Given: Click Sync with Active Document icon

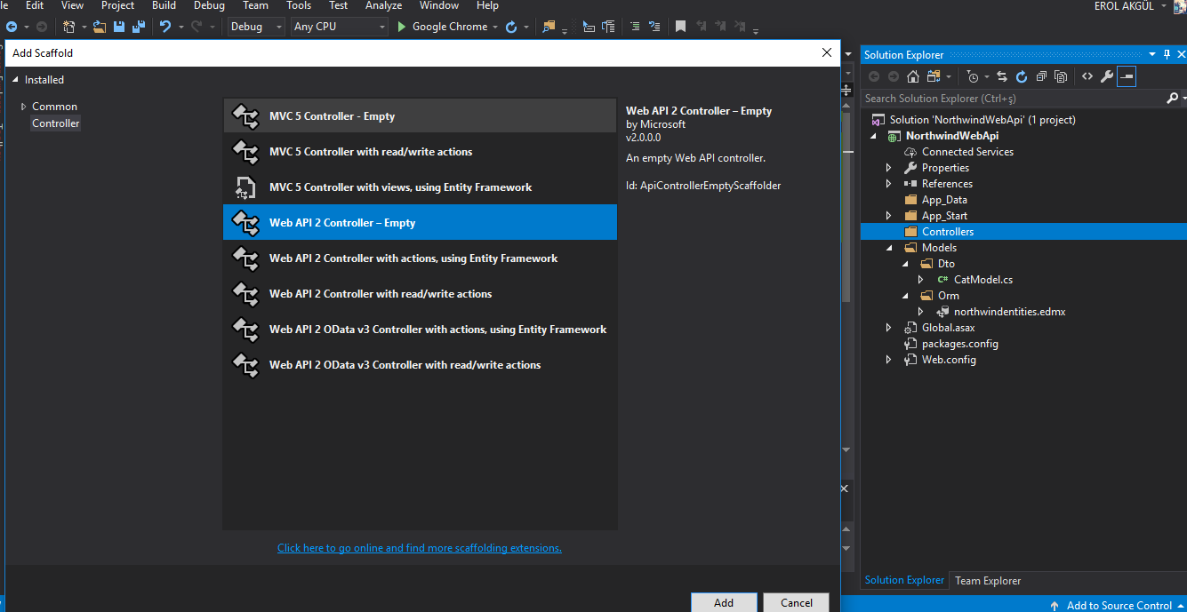Looking at the screenshot, I should tap(1003, 76).
